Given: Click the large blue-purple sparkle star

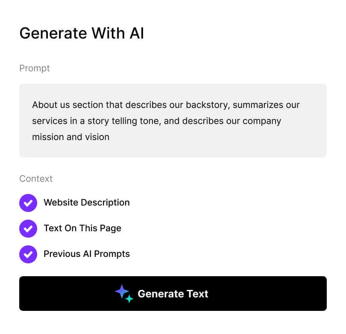Looking at the screenshot, I should 122,292.
